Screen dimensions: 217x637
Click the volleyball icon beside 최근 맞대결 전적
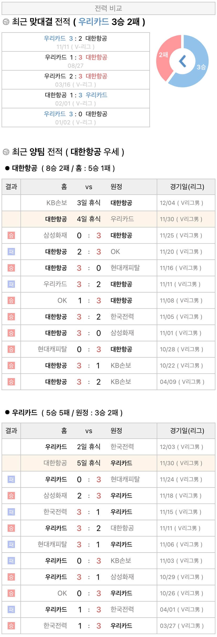click(6, 22)
